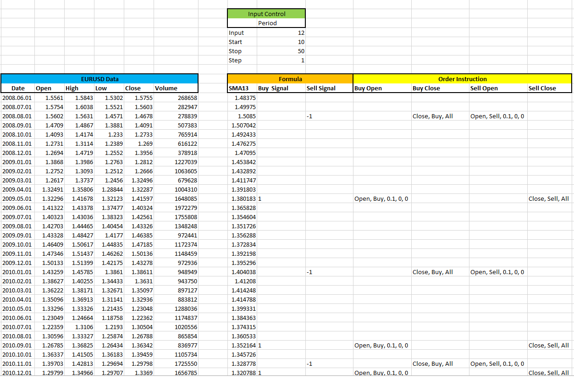Image resolution: width=574 pixels, height=380 pixels.
Task: Click the blue EURUSD Data header
Action: click(x=99, y=79)
